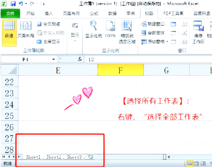212x167 pixels.
Task: Undo the last action
Action: [x=21, y=4]
